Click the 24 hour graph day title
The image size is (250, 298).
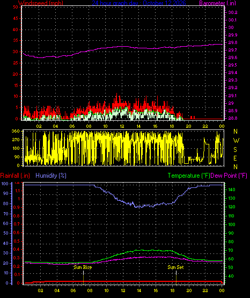click(139, 3)
